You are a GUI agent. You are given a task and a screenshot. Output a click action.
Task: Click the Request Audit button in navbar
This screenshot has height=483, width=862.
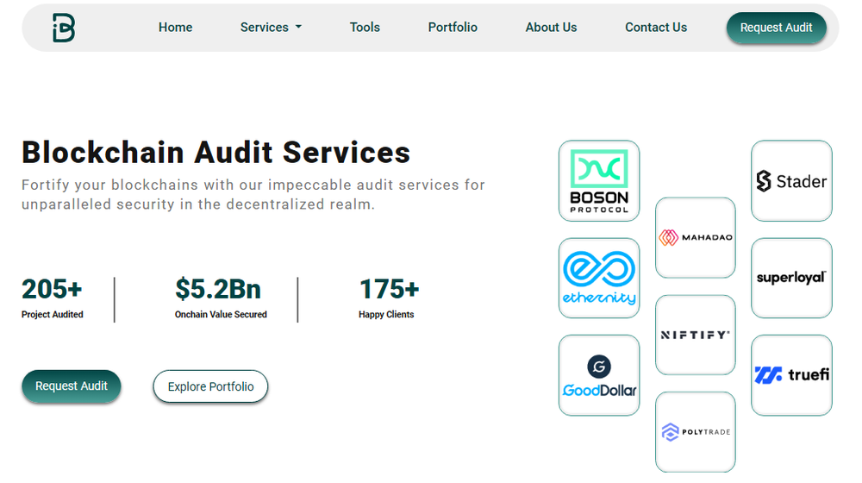[777, 28]
